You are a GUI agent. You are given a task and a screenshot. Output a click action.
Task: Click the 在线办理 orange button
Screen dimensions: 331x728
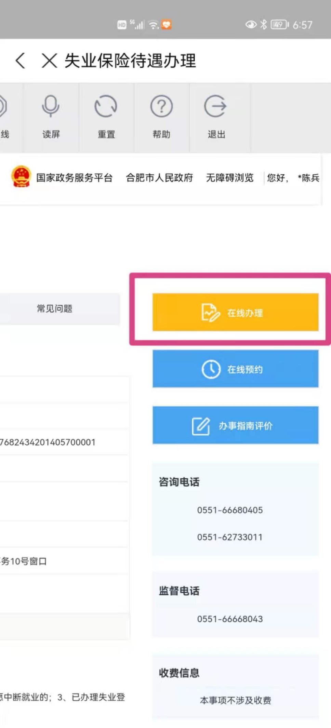(236, 312)
